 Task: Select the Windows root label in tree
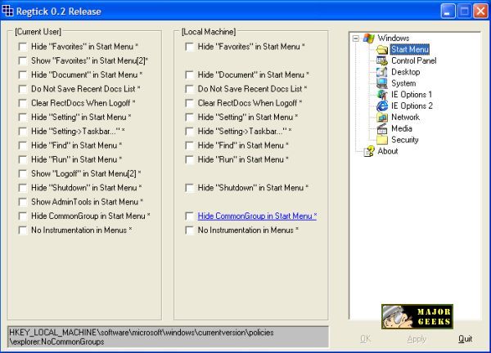pos(394,38)
